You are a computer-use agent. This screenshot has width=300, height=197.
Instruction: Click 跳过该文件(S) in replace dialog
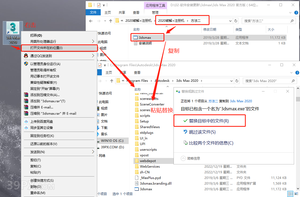pos(202,132)
